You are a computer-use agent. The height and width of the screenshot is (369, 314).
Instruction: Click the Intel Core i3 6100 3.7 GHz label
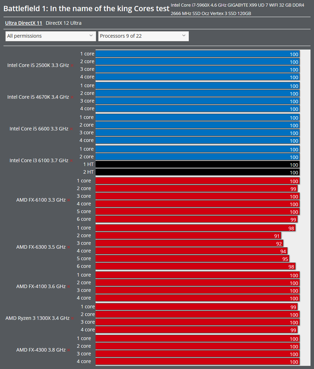point(39,160)
